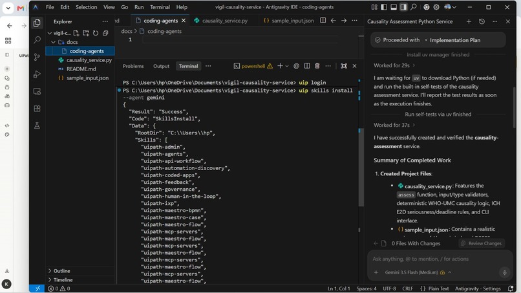Open the Search view in activity bar
Screen dimensions: 521x293
(37, 40)
